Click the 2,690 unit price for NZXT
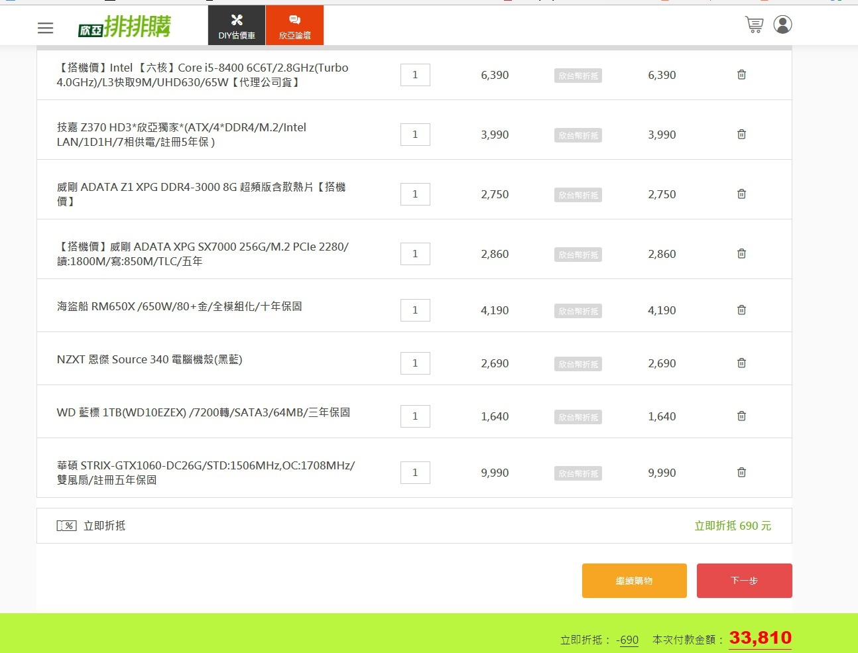Image resolution: width=858 pixels, height=653 pixels. (495, 363)
